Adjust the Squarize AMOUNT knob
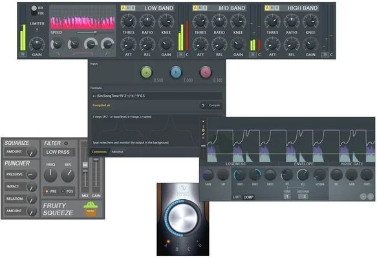This screenshot has width=377, height=258. pos(32,152)
